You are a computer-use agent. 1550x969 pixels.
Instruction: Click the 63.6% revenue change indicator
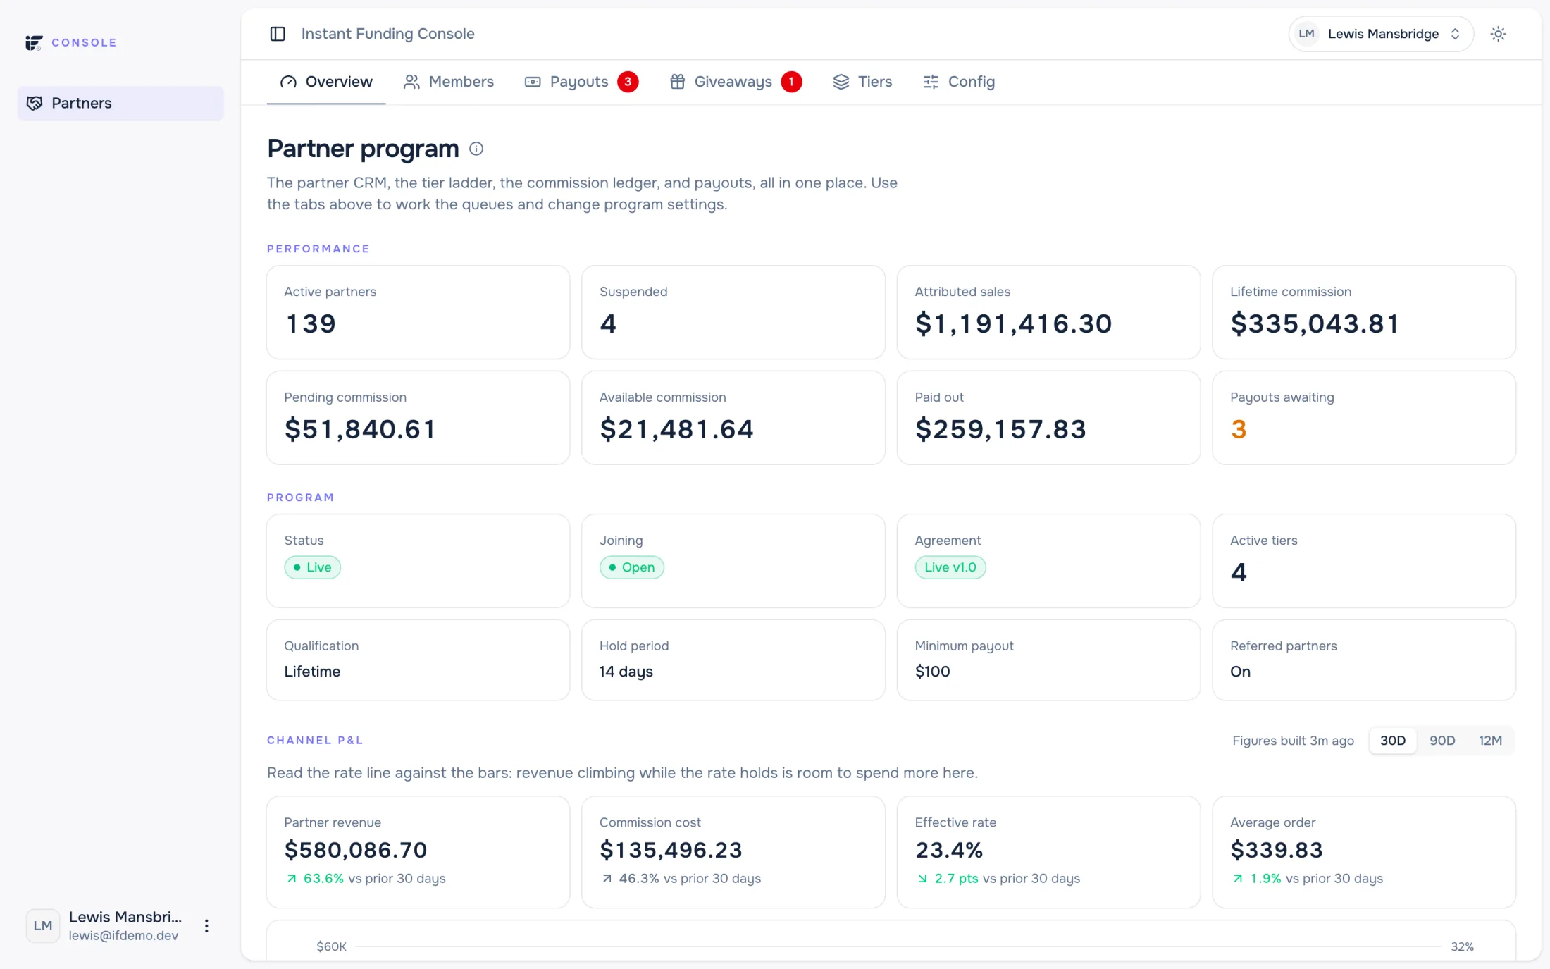(315, 879)
